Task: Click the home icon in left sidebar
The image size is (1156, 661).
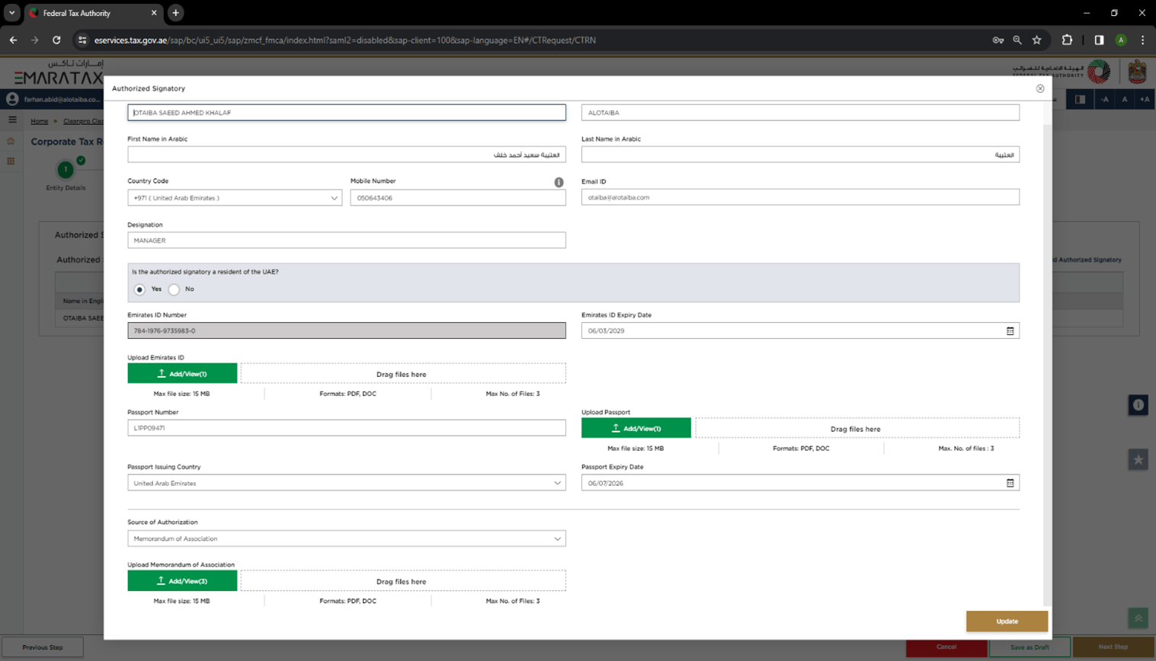Action: coord(11,141)
